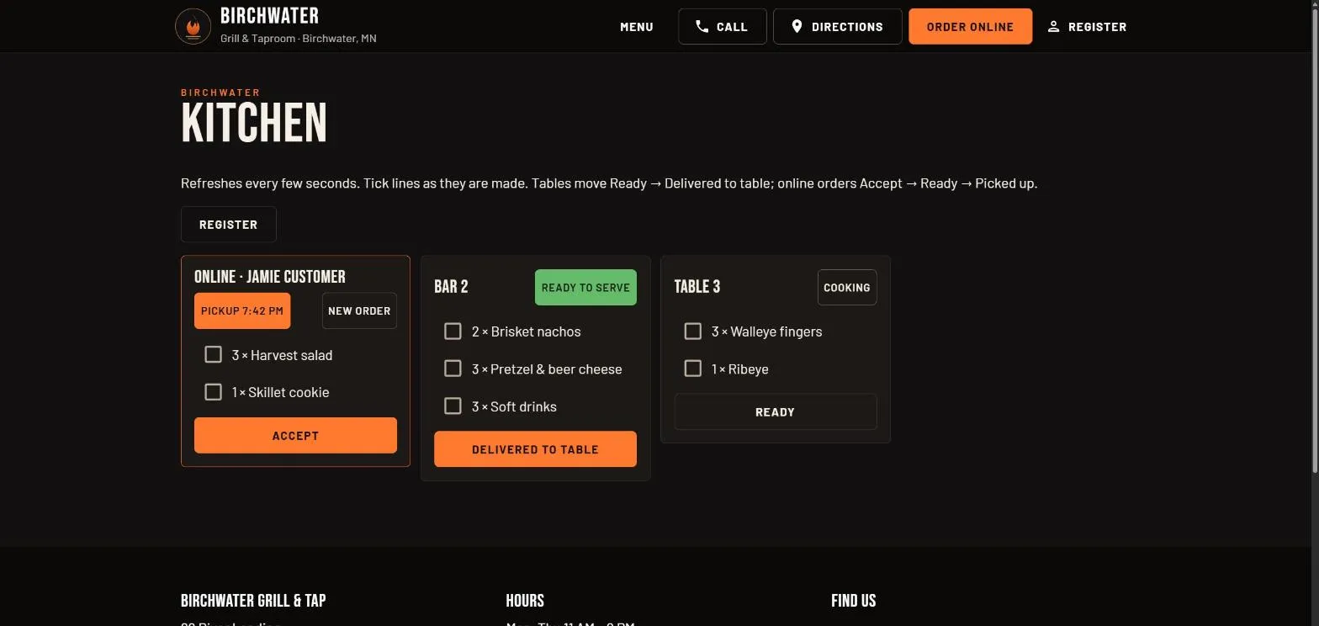Click the person icon beside Register
The width and height of the screenshot is (1319, 626).
1053,27
